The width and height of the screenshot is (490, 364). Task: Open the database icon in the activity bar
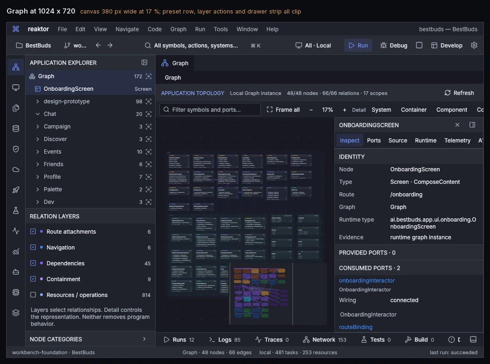16,128
